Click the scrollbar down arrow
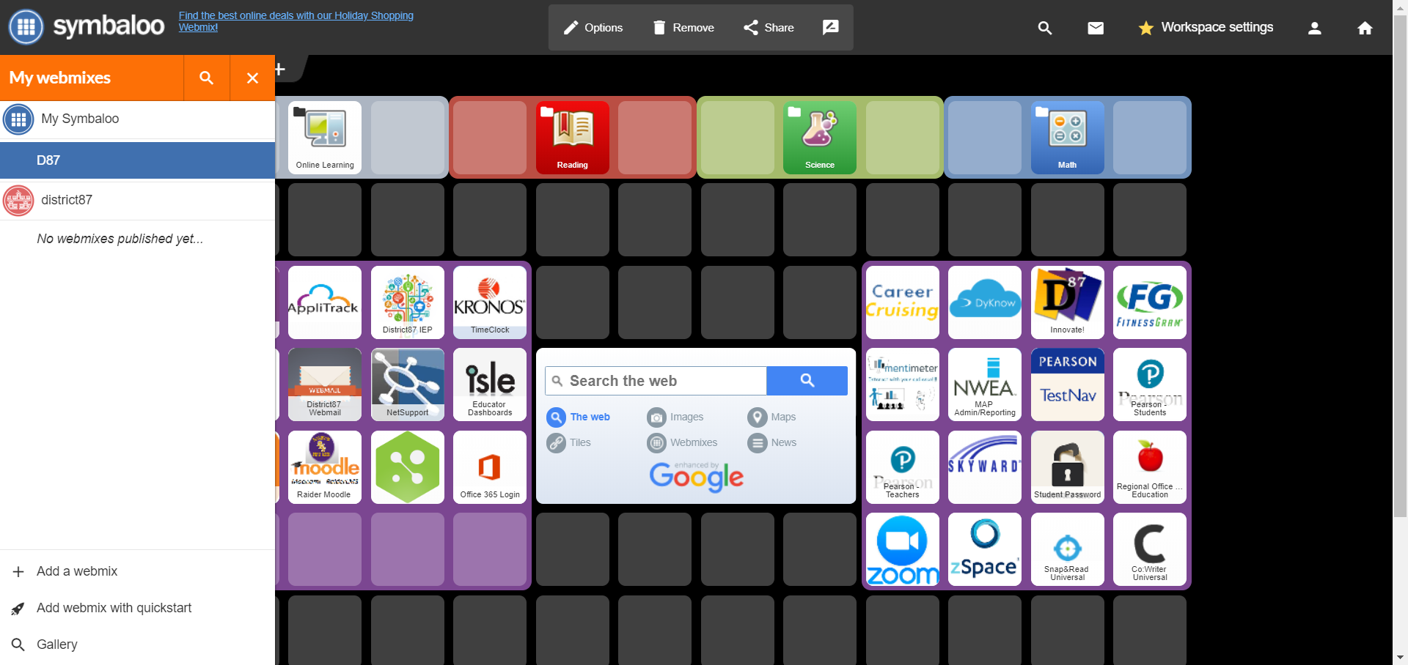This screenshot has height=665, width=1408. point(1400,658)
